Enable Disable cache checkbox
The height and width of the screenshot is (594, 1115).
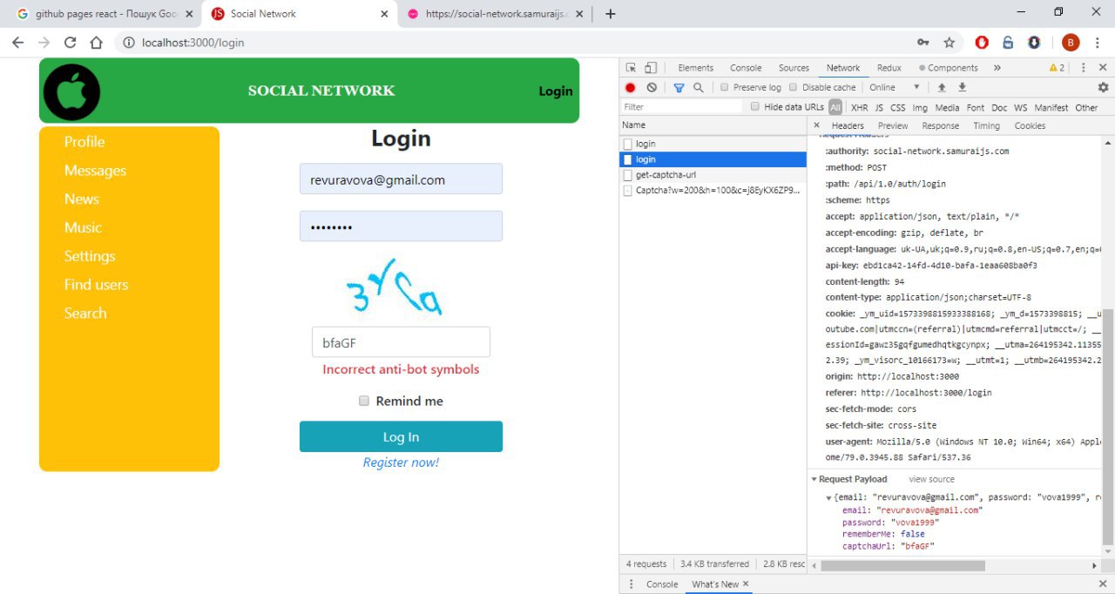click(x=793, y=87)
